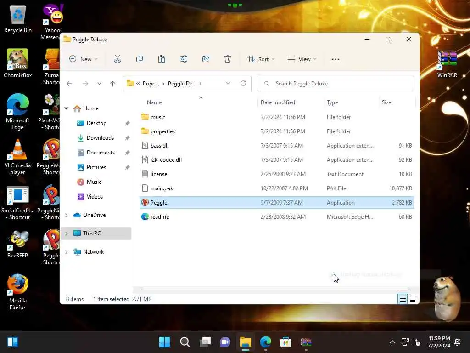Go forward with the right arrow
The width and height of the screenshot is (470, 353).
click(85, 84)
